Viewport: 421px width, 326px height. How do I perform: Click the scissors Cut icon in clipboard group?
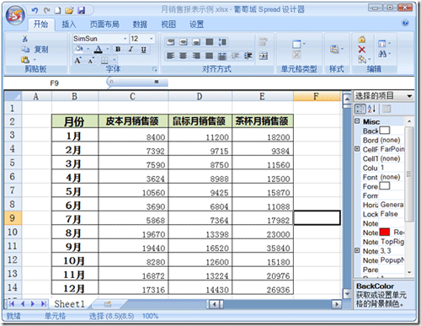click(25, 39)
